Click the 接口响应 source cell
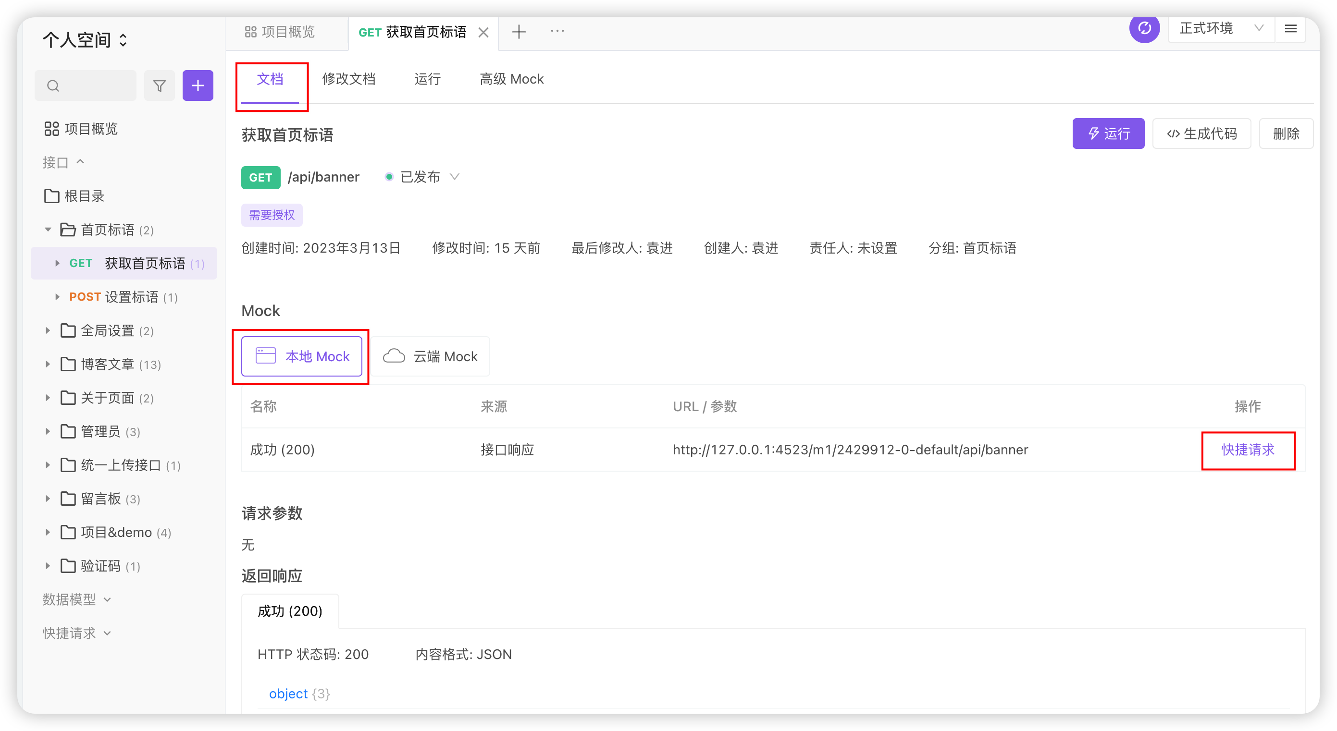The width and height of the screenshot is (1337, 731). (507, 449)
